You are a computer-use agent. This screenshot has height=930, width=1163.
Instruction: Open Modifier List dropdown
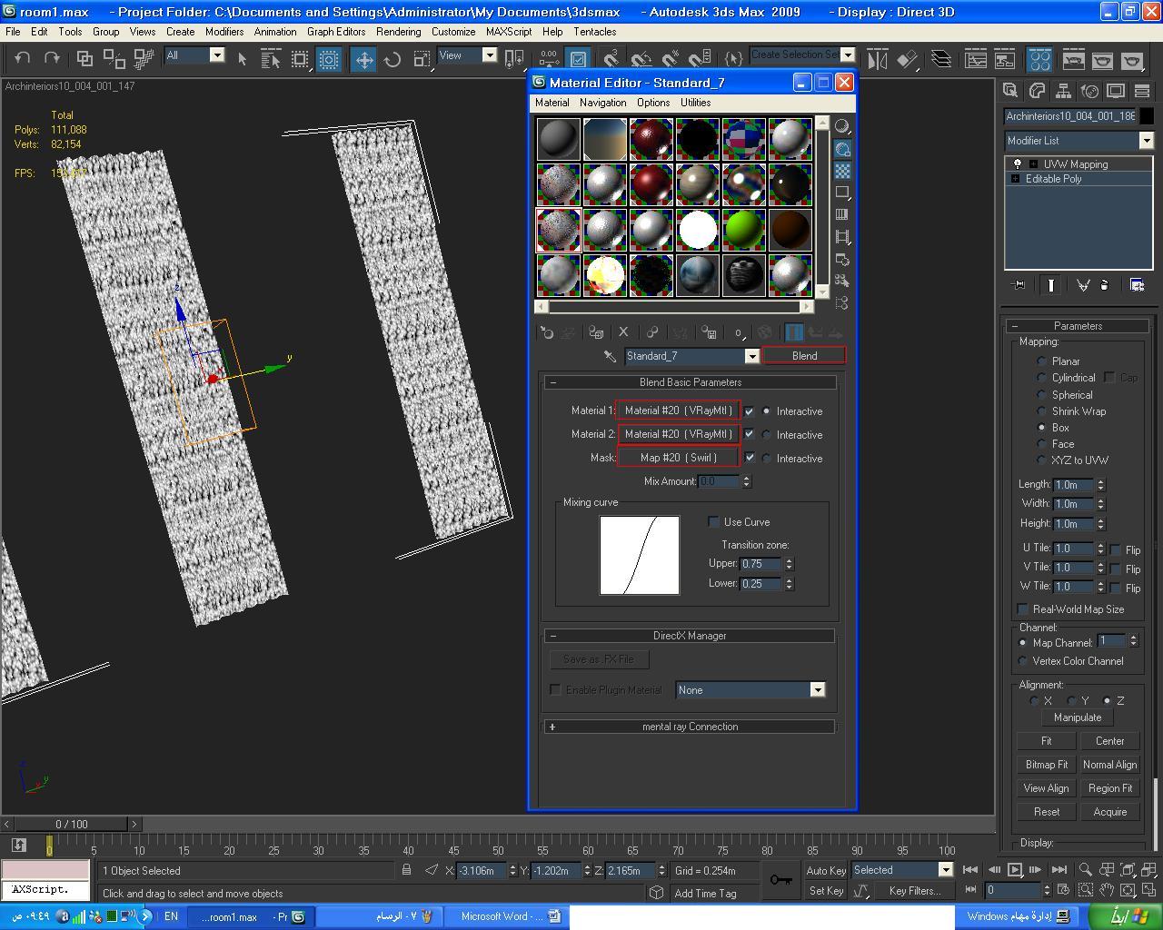[1146, 141]
